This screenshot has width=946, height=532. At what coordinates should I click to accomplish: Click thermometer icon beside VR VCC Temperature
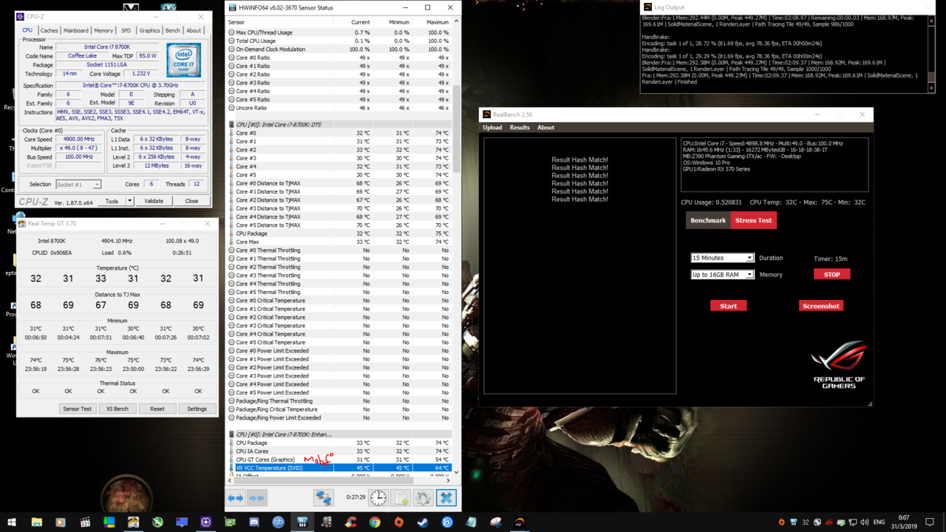(x=231, y=468)
